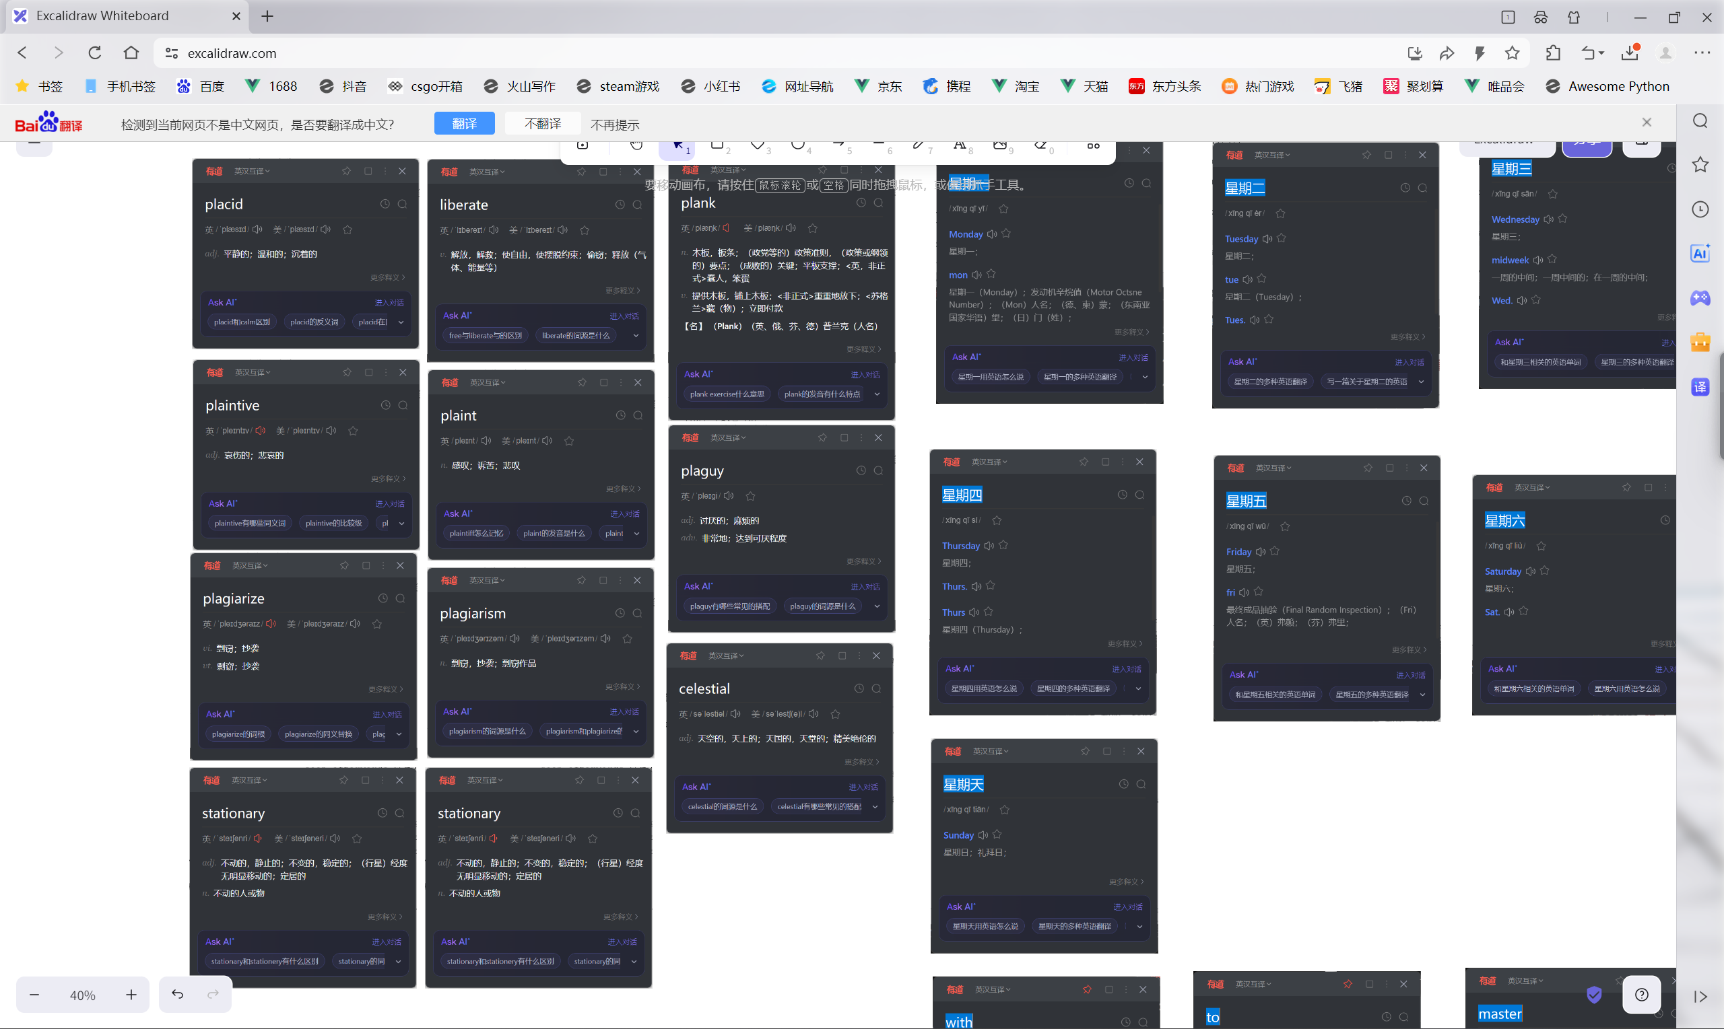Open sidebar history clock icon
The image size is (1724, 1029).
[x=1700, y=209]
